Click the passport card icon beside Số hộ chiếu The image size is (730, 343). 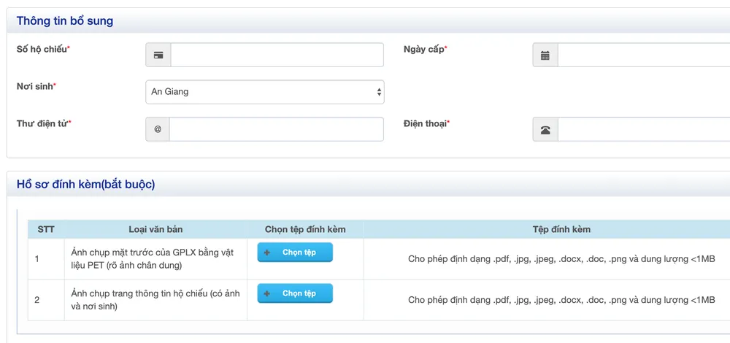(x=158, y=55)
